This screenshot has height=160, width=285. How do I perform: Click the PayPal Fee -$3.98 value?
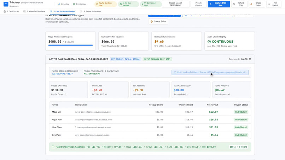click(x=97, y=90)
